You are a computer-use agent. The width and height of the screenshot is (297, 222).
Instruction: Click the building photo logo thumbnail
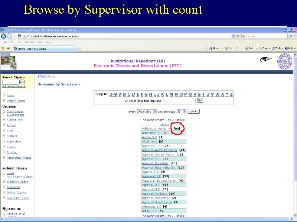point(8,61)
